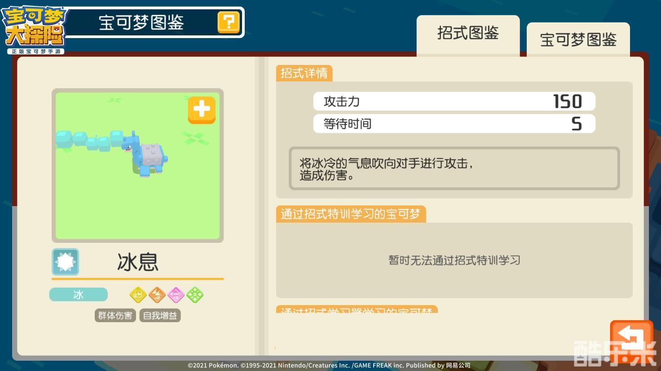Click the 群体伤害 tag

115,315
